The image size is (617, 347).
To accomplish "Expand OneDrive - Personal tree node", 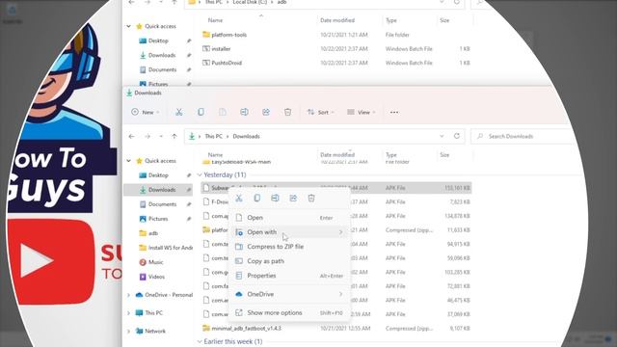I will (128, 295).
